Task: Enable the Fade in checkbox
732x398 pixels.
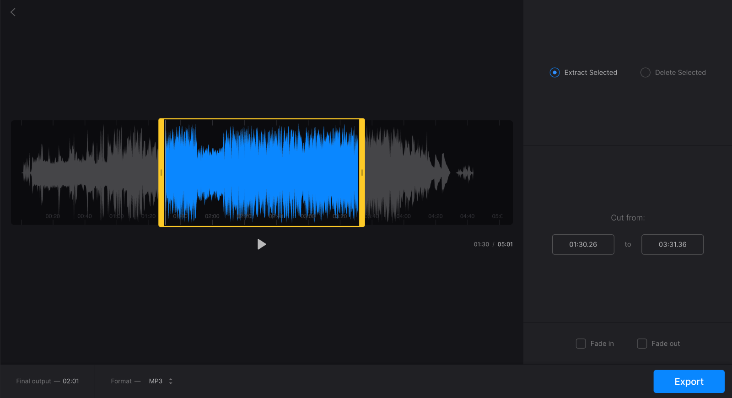Action: (581, 344)
